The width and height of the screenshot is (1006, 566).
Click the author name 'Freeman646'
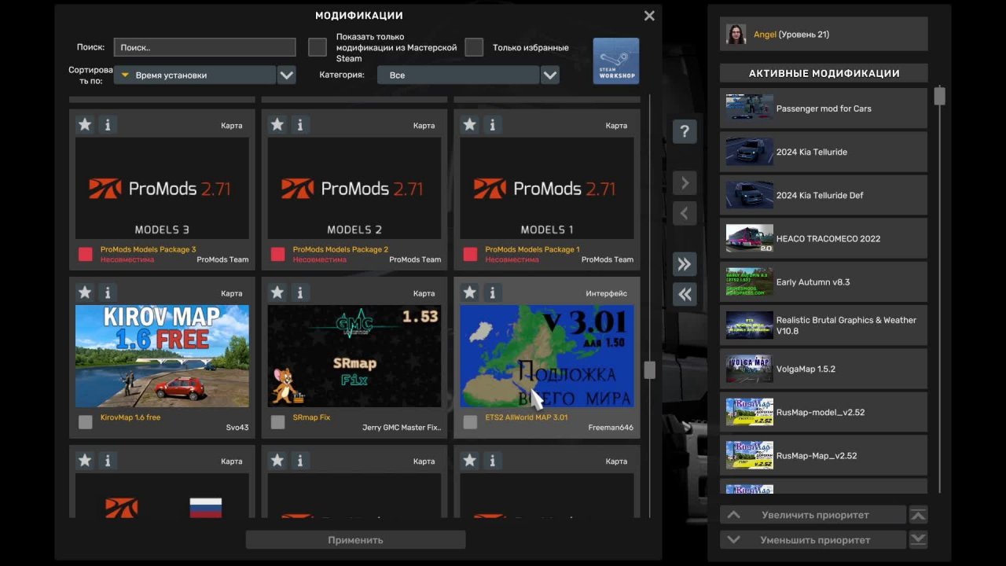click(611, 428)
